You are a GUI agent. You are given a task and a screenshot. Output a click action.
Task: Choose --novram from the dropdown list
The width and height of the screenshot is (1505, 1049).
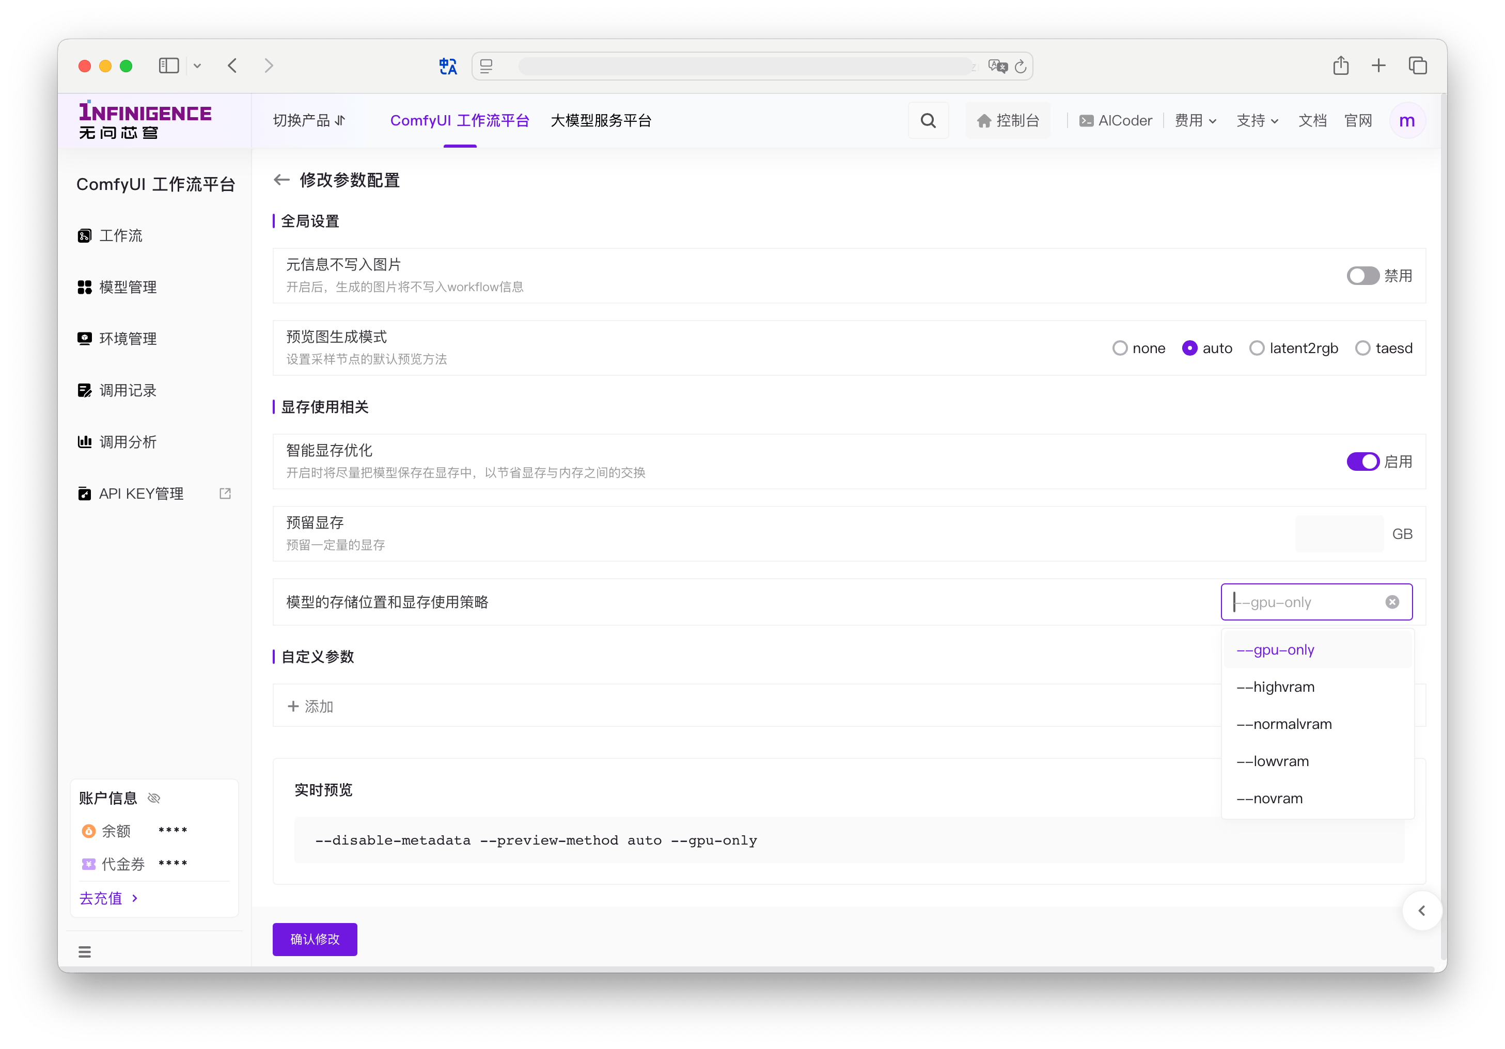click(x=1317, y=799)
